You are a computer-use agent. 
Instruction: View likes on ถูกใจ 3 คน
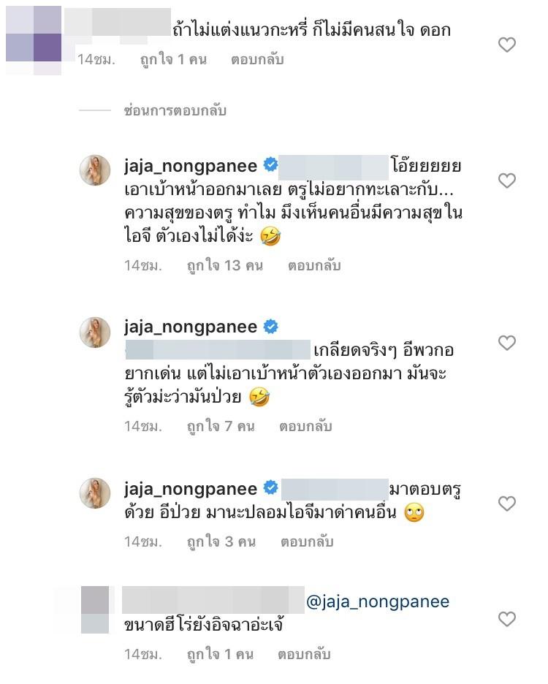click(x=221, y=541)
